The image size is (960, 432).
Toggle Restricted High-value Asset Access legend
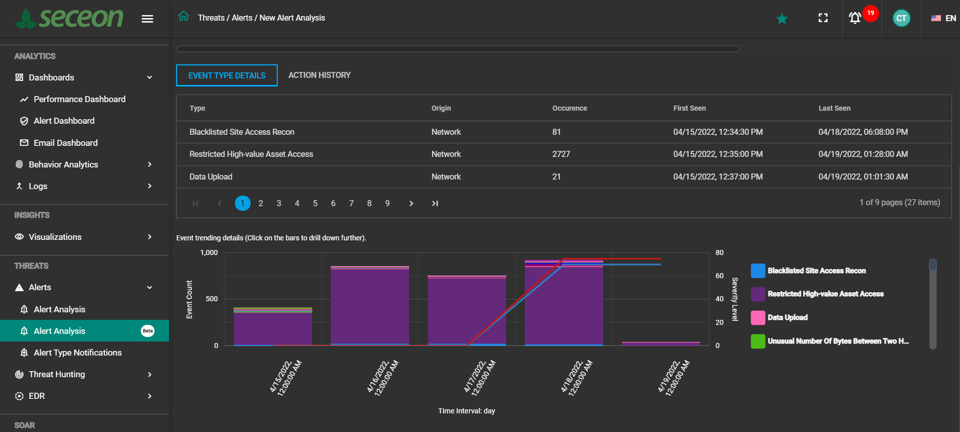point(825,294)
